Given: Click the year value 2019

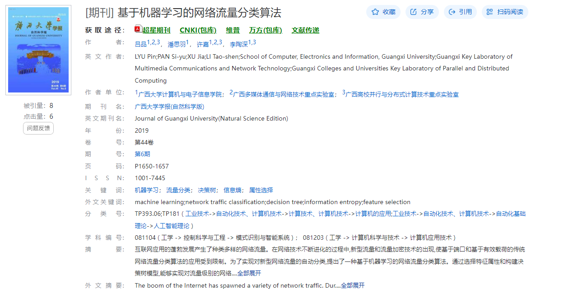Looking at the screenshot, I should click(x=142, y=131).
